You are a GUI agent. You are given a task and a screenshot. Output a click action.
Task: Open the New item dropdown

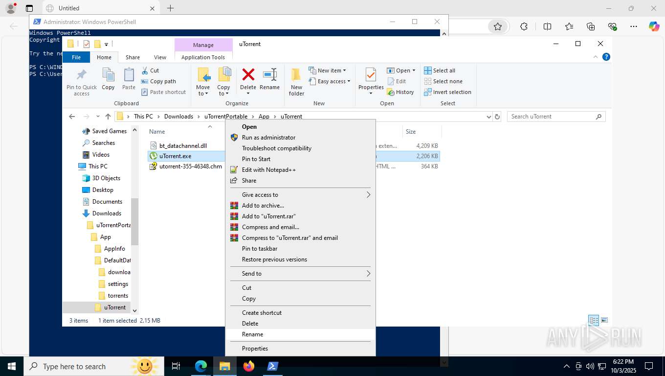[x=327, y=70]
